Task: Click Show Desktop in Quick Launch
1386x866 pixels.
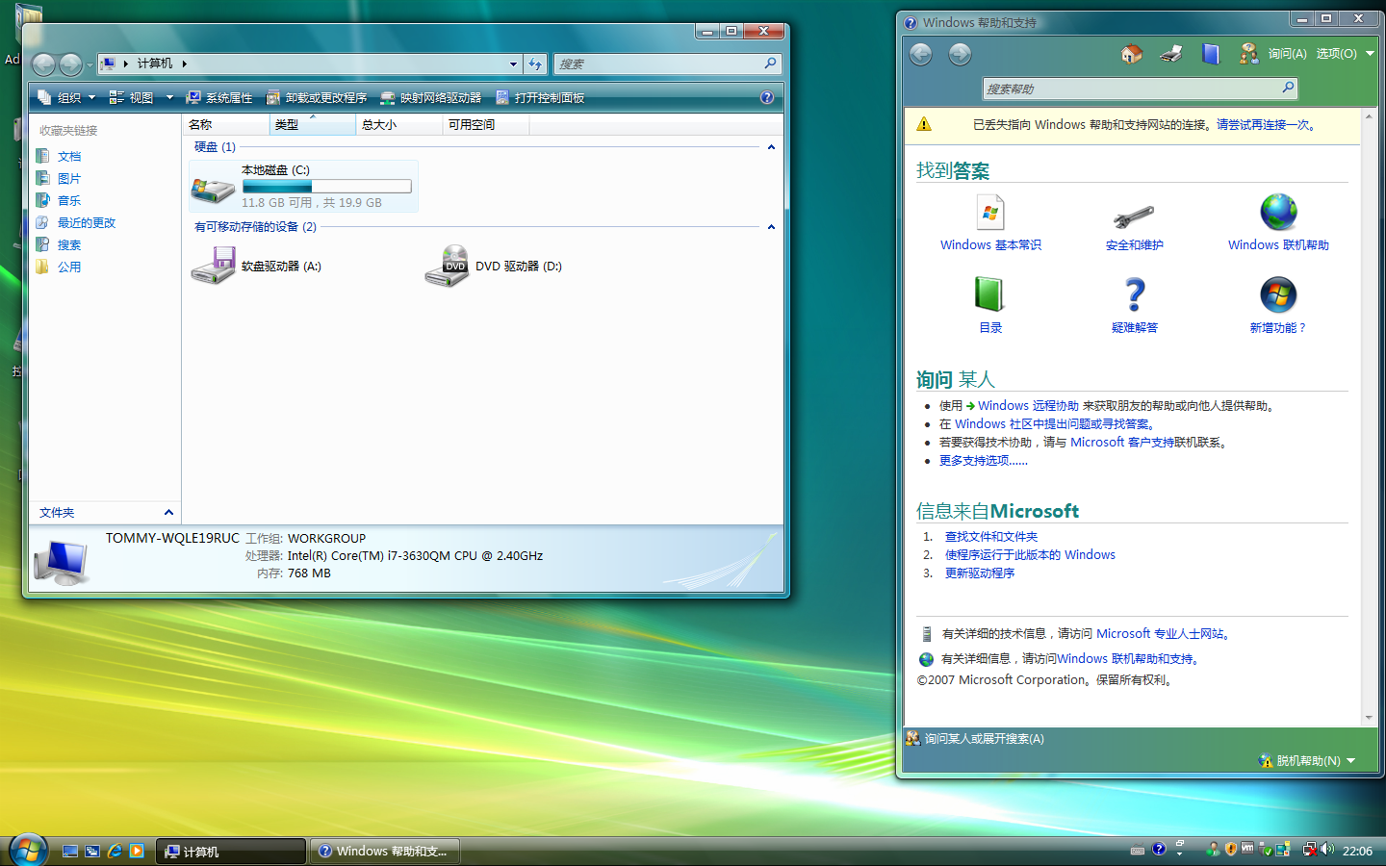Action: [x=70, y=851]
